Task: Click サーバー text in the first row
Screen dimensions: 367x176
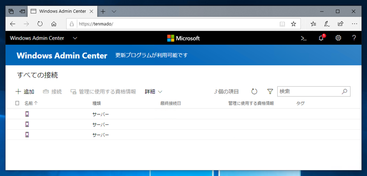Action: click(x=100, y=114)
